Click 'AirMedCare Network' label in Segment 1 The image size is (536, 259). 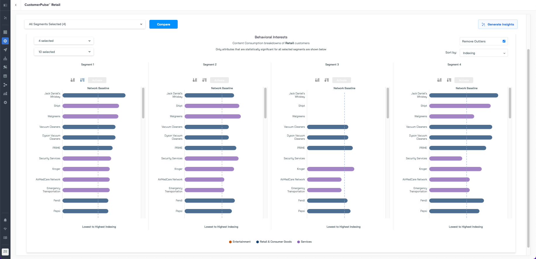click(48, 179)
